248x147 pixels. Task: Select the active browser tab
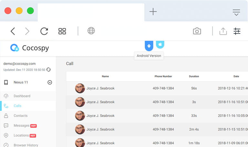[91, 12]
